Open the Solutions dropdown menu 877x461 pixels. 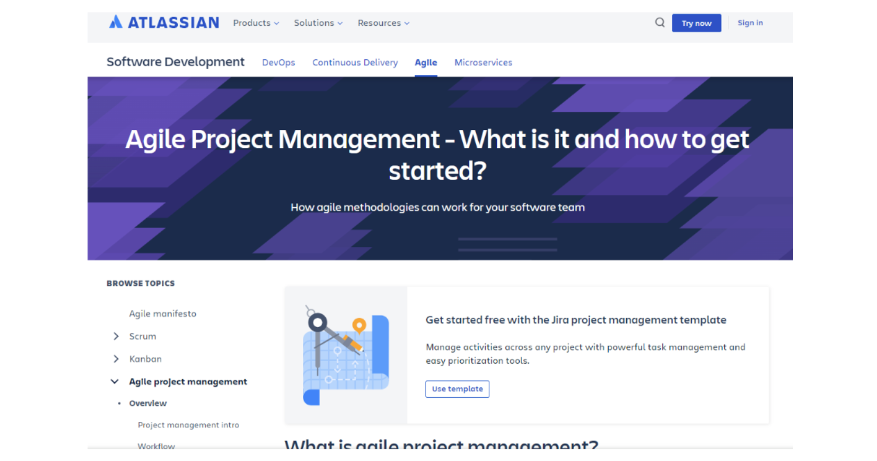(x=318, y=23)
